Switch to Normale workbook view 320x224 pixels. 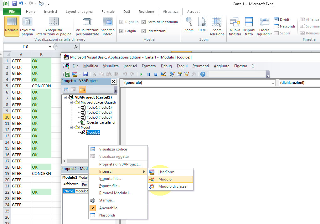coord(12,26)
